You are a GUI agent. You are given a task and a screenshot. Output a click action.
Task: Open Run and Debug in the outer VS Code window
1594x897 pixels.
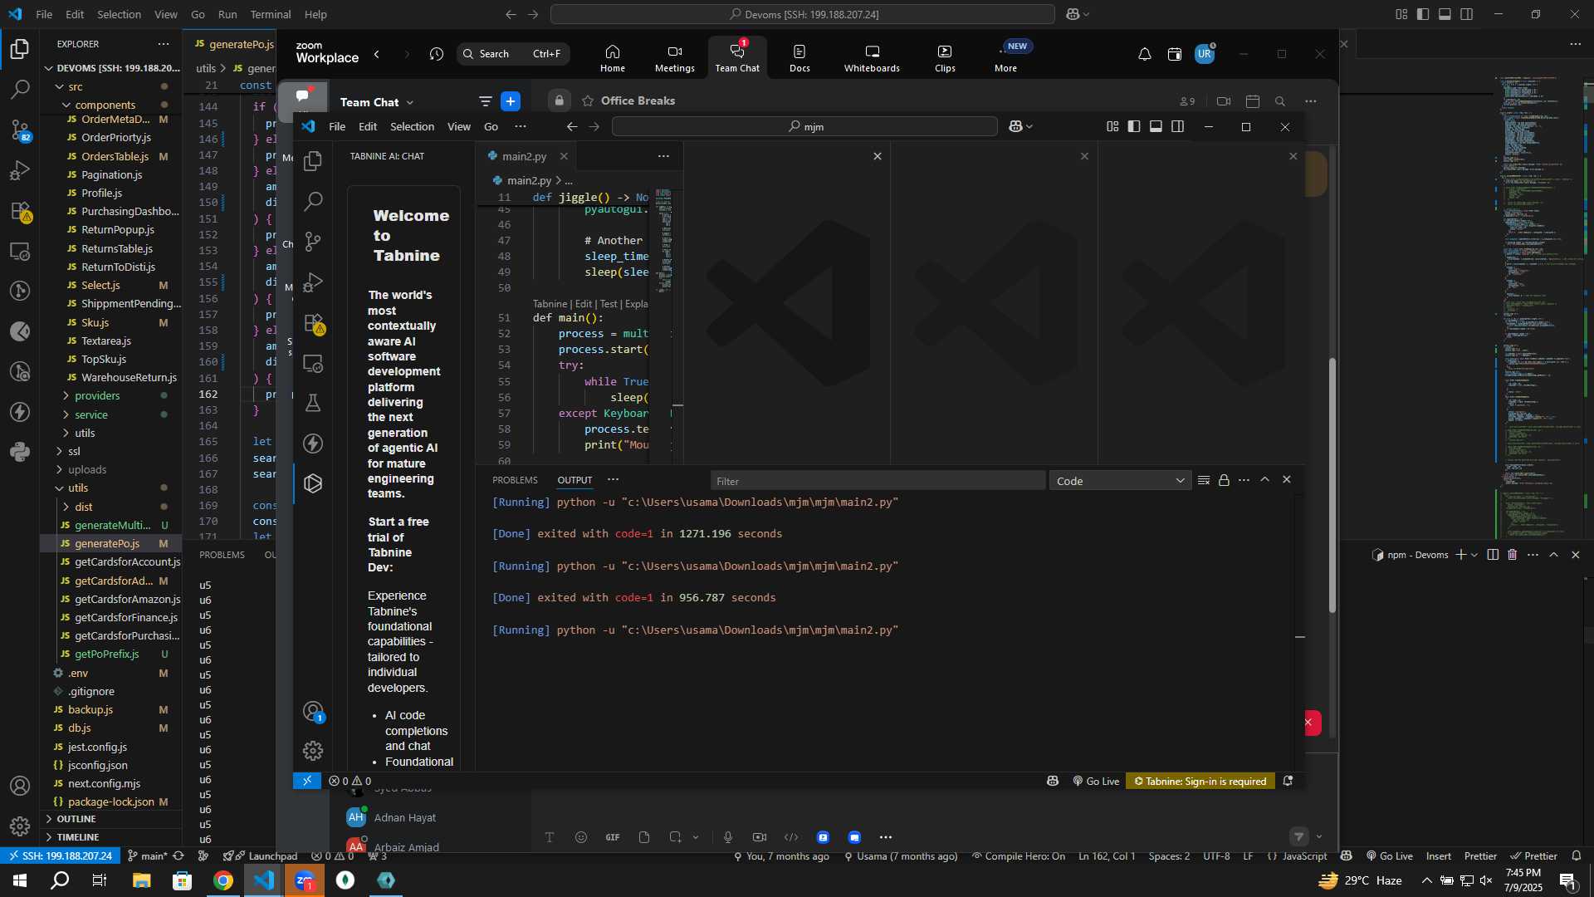pyautogui.click(x=20, y=170)
